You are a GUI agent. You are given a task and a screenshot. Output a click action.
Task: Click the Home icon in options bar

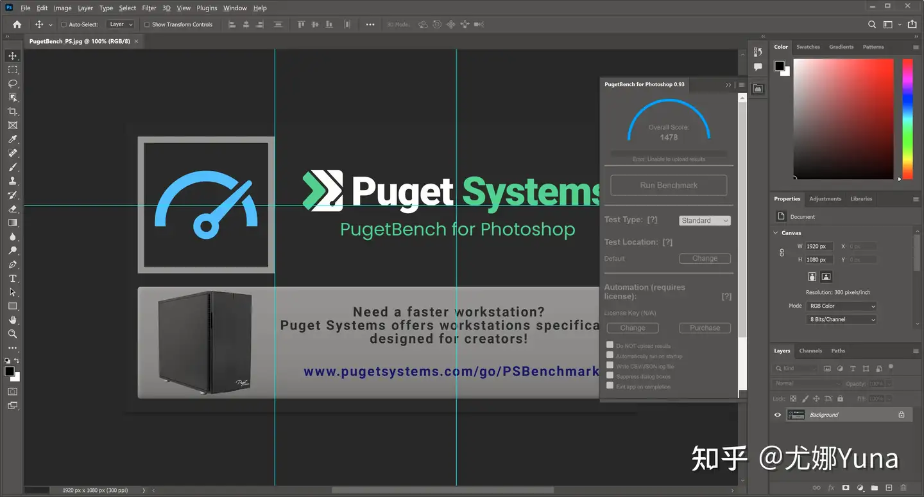[x=17, y=24]
